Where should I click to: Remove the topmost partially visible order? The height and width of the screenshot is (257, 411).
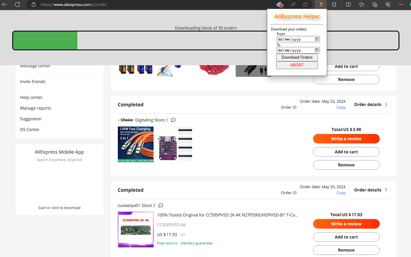click(x=346, y=80)
